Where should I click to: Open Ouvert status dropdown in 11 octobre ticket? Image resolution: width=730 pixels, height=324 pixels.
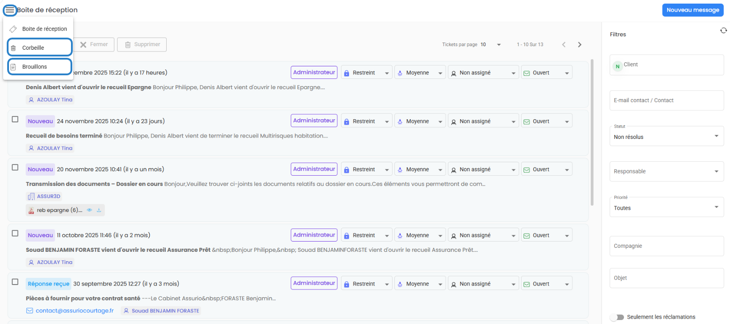tap(547, 235)
